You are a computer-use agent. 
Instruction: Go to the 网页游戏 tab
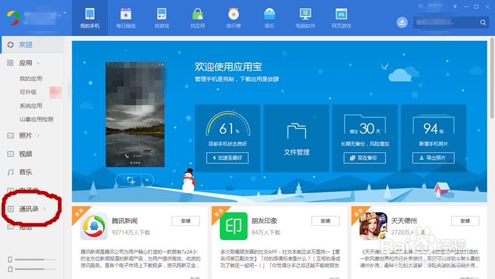pyautogui.click(x=342, y=18)
